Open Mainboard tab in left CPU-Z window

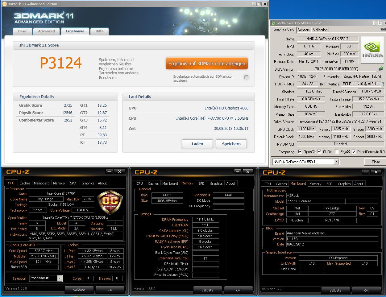point(42,183)
